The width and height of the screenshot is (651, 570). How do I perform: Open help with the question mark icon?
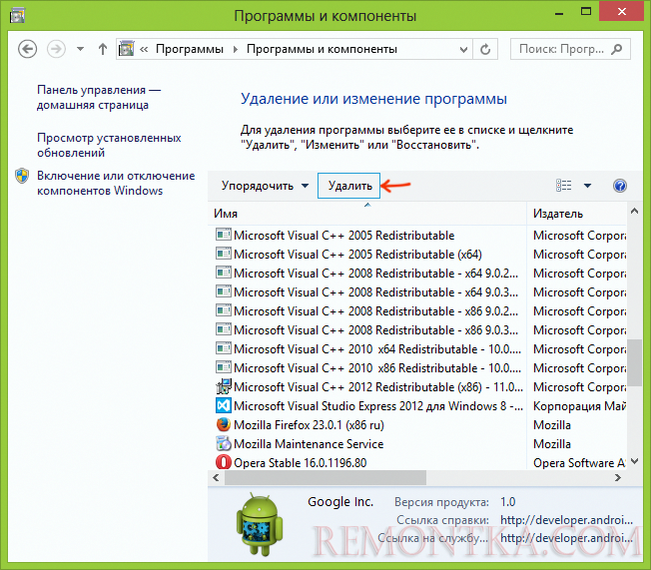[620, 186]
